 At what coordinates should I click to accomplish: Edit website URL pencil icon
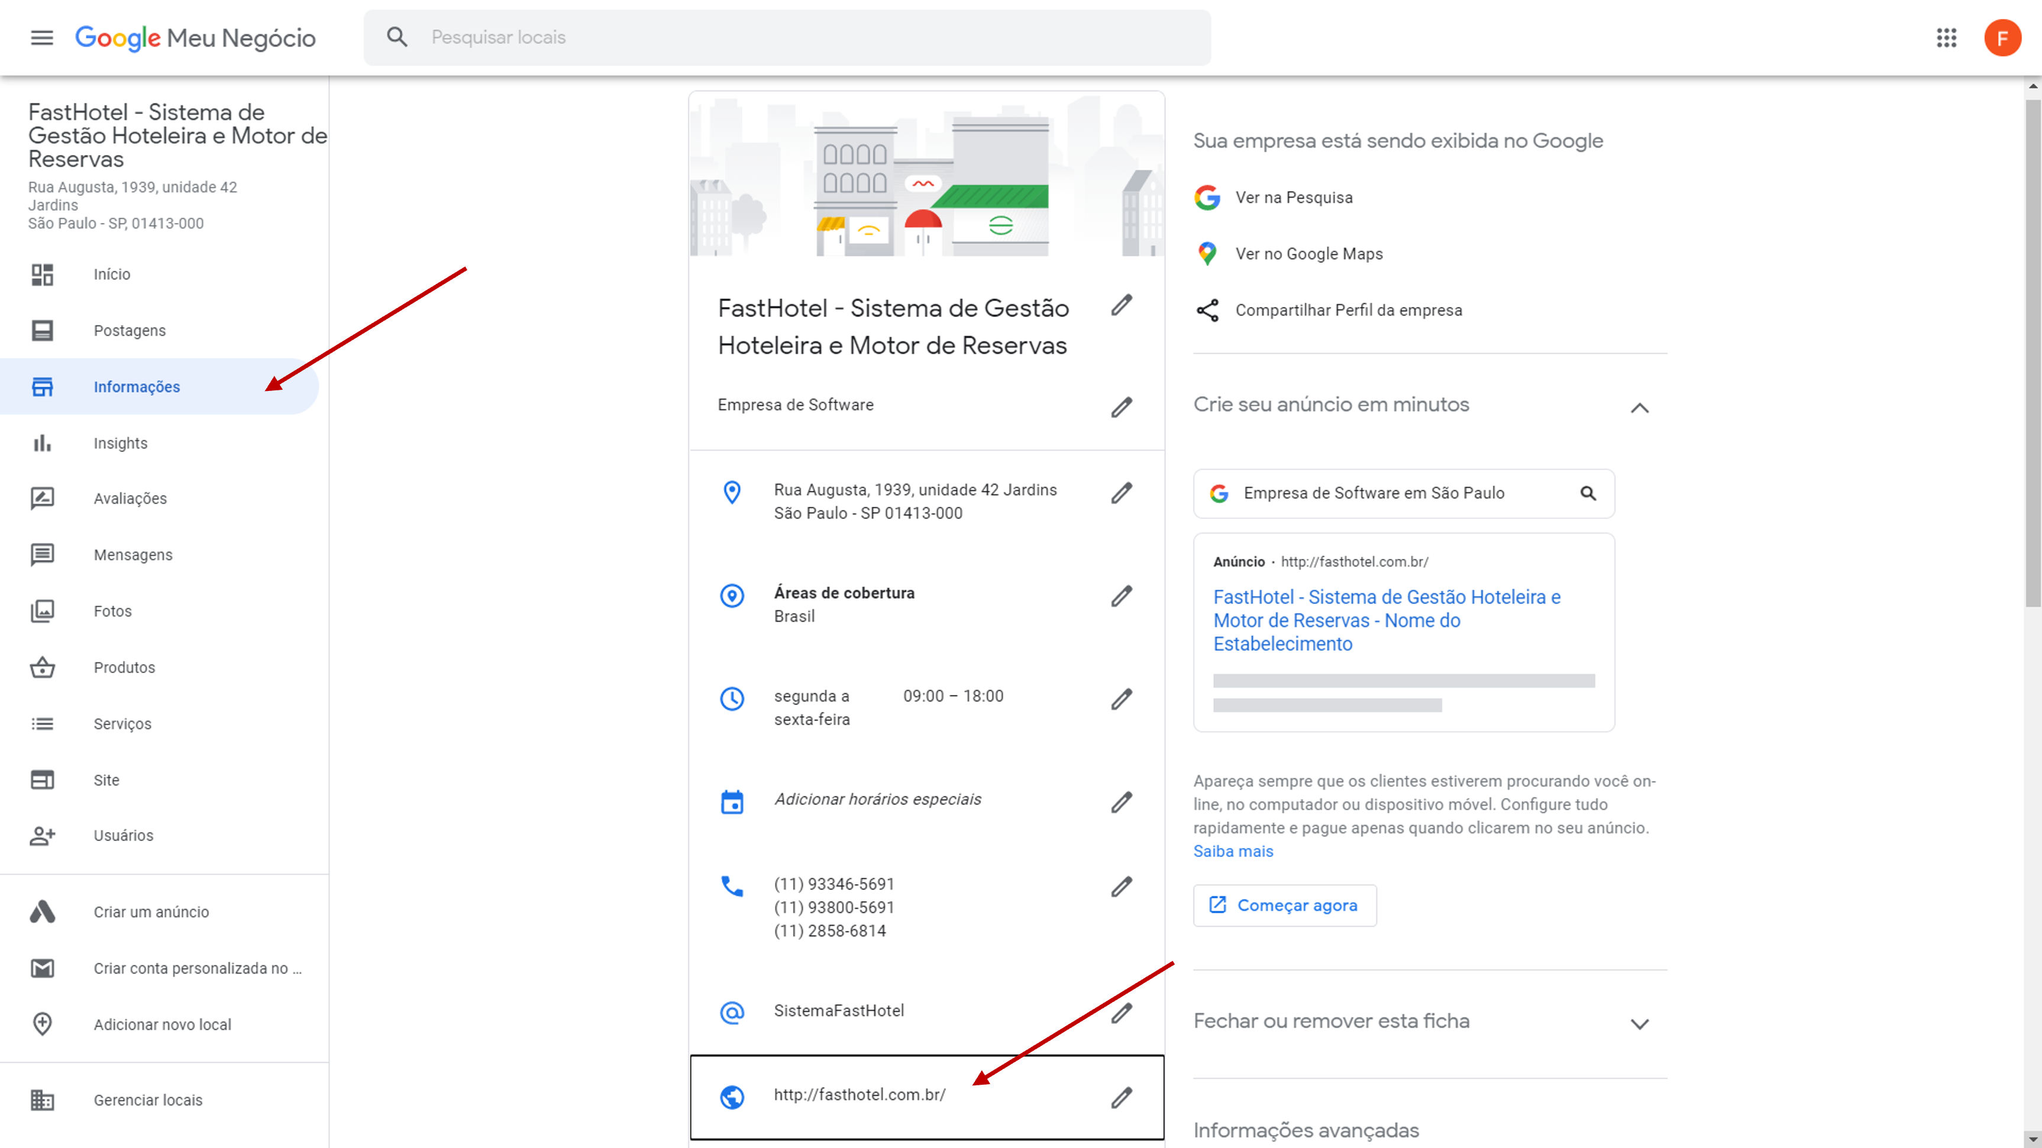(1121, 1097)
